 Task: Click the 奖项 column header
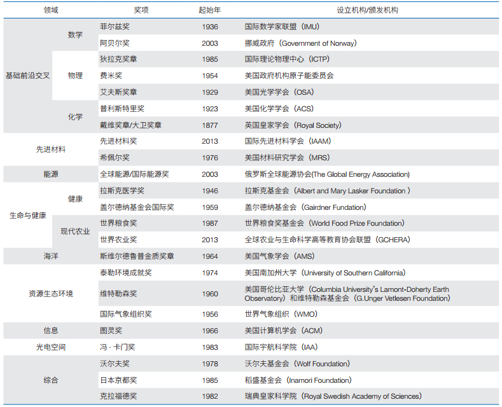coord(141,10)
